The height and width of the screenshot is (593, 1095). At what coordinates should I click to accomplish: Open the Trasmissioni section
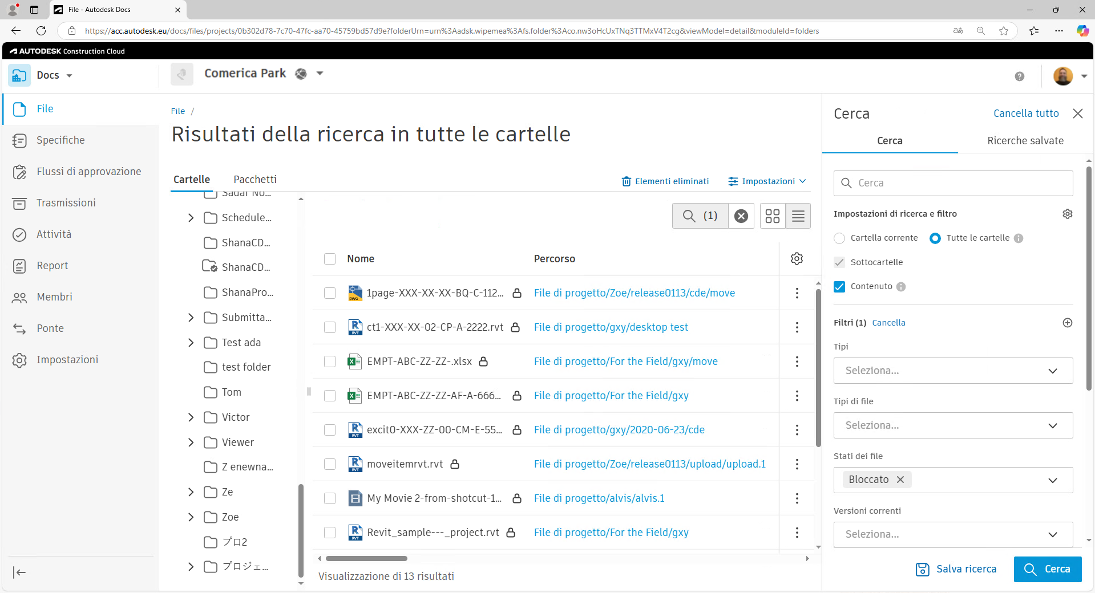(x=66, y=203)
